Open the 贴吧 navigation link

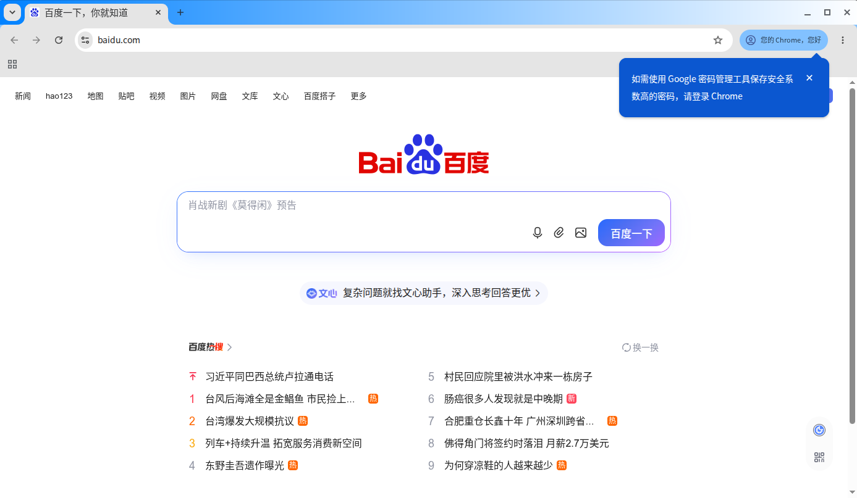(127, 96)
